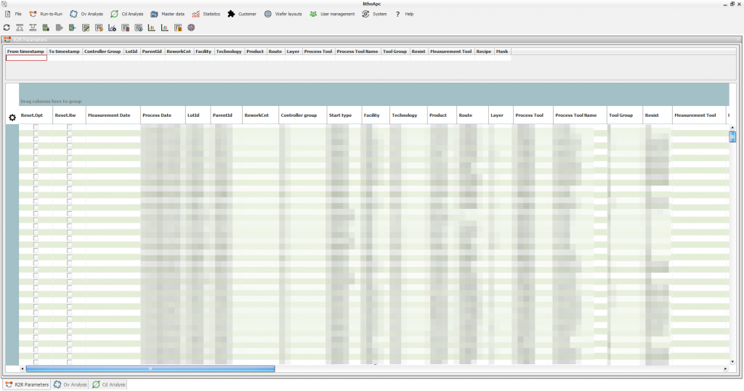
Task: Click the Reset.Rw column header
Action: coord(69,115)
